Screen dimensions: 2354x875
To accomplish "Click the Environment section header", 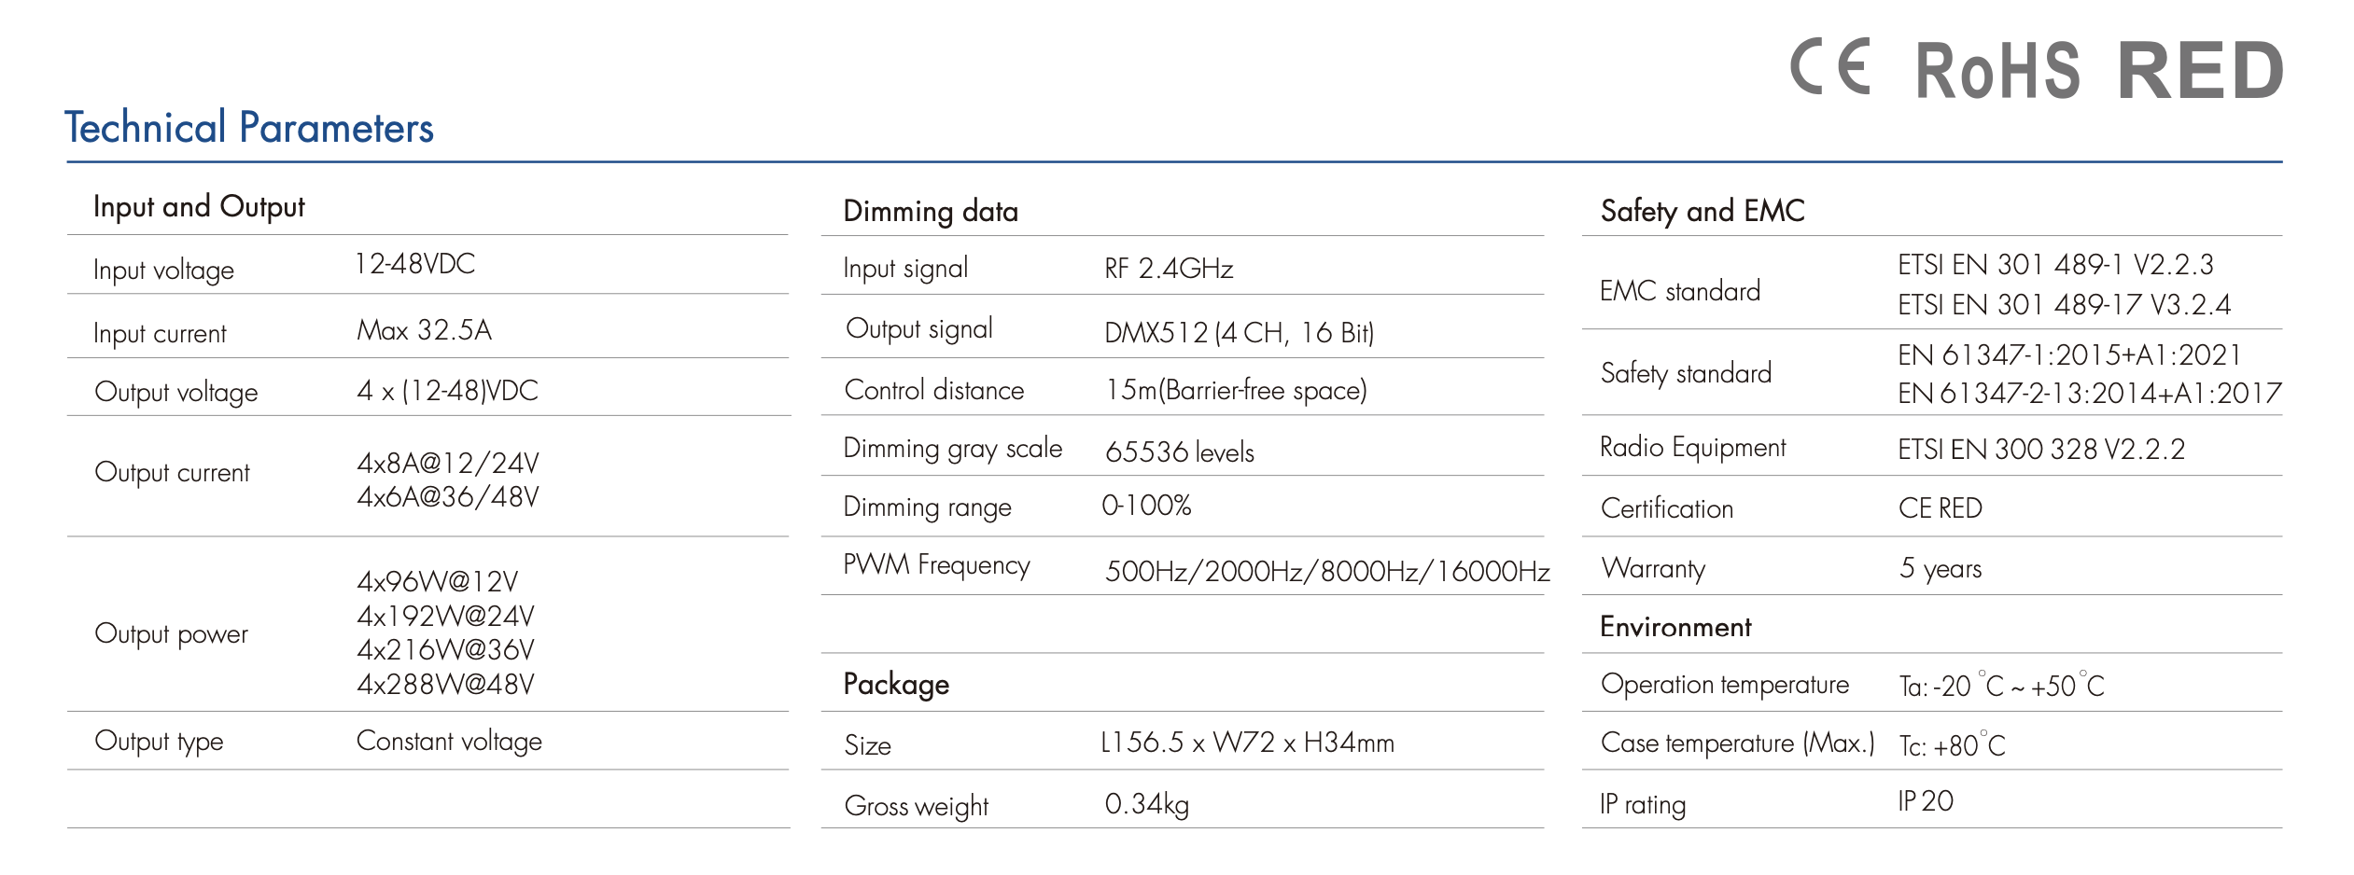I will pos(1675,626).
